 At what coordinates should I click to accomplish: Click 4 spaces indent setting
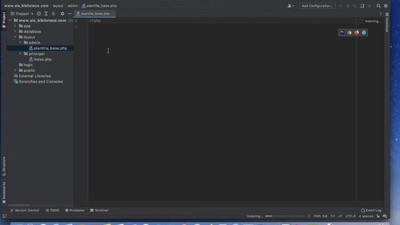point(366,216)
